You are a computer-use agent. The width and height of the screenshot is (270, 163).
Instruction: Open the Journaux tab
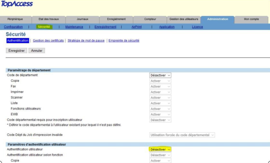point(82,19)
